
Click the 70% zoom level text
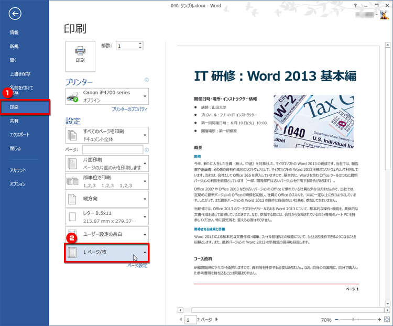326,320
